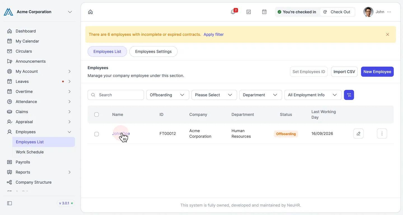This screenshot has height=215, width=403.
Task: Click John's profile avatar
Action: 368,12
